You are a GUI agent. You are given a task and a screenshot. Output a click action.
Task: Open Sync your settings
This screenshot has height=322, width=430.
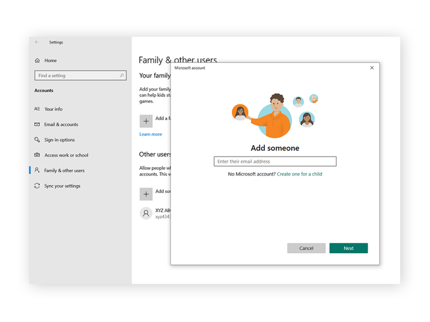click(x=62, y=186)
